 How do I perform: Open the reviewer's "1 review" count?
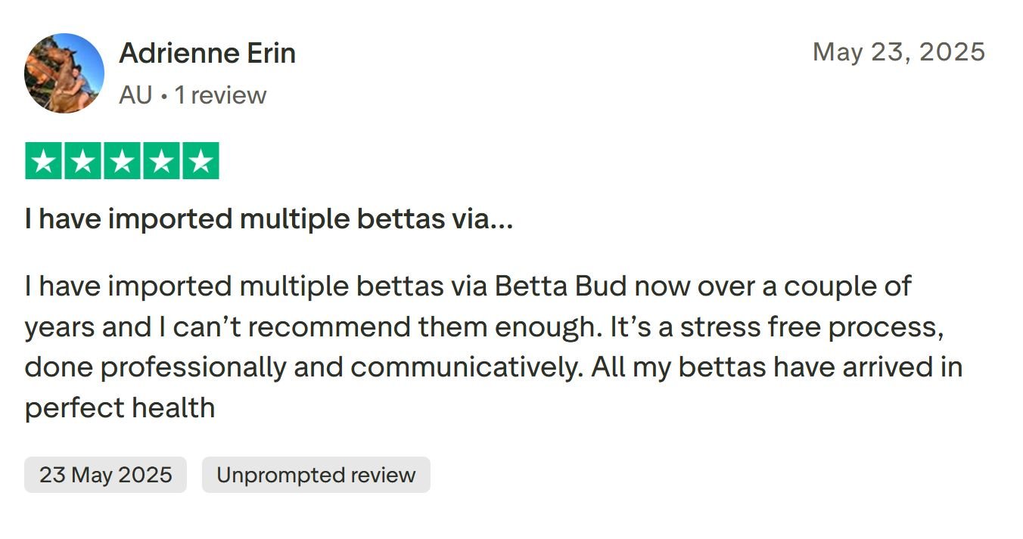tap(220, 95)
